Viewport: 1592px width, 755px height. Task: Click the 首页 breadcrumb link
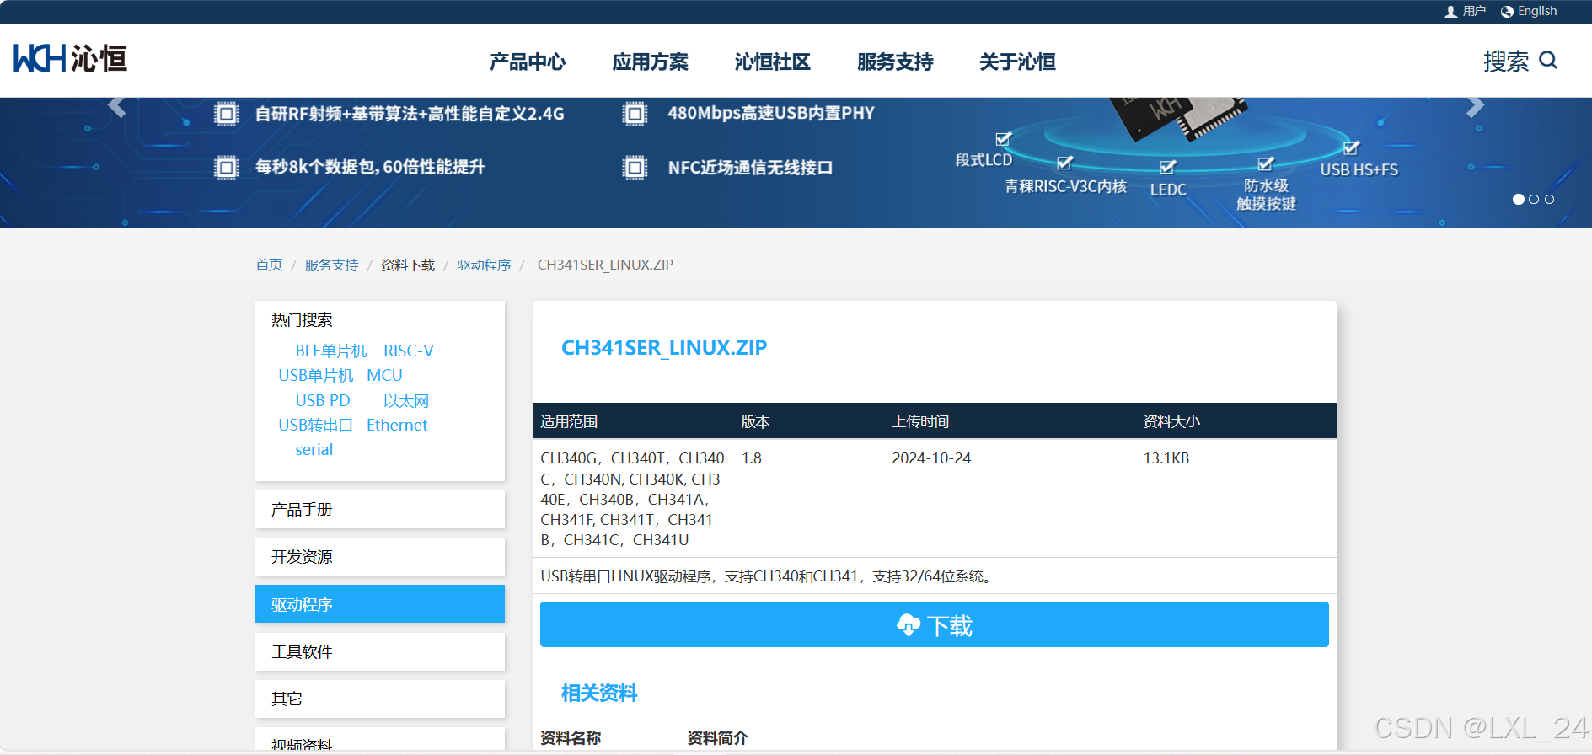coord(269,265)
